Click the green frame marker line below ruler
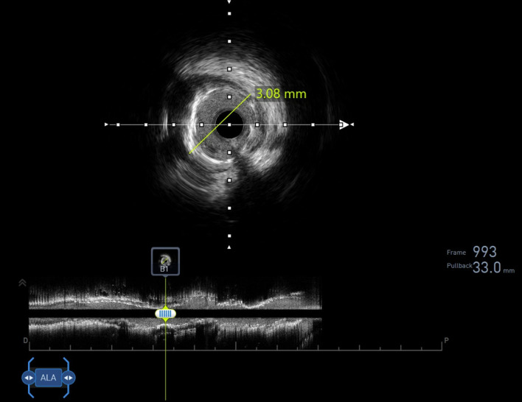The image size is (522, 402). click(165, 375)
